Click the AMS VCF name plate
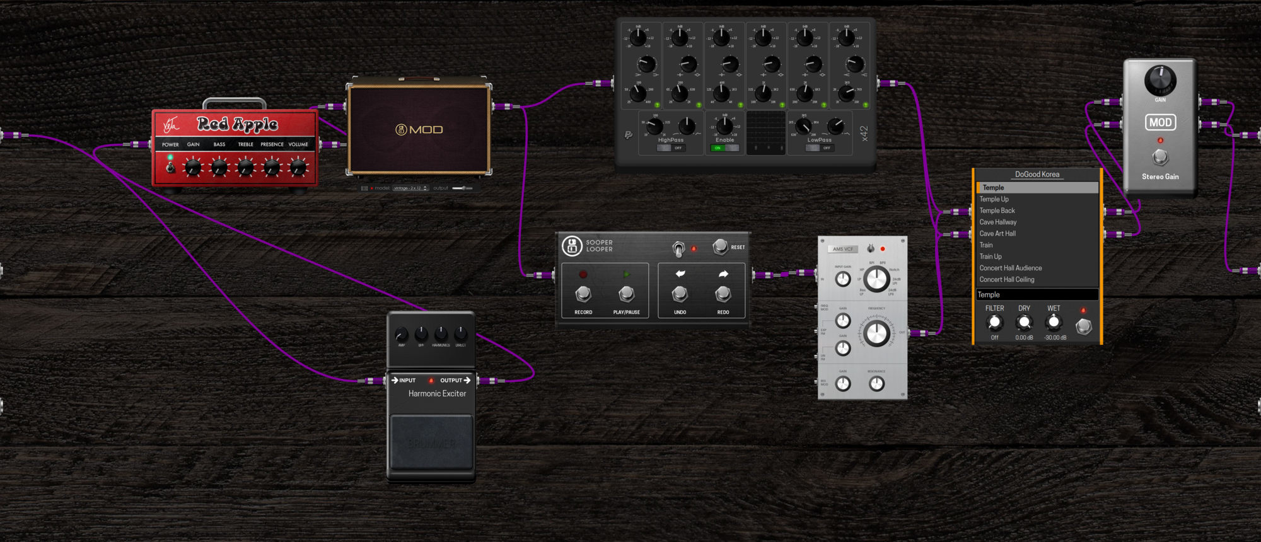 [x=843, y=249]
